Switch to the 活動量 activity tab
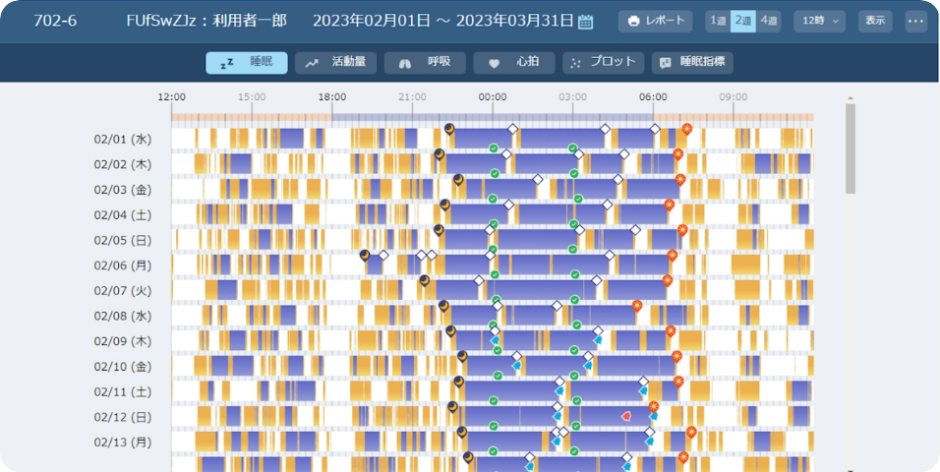Viewport: 940px width, 472px height. 335,63
